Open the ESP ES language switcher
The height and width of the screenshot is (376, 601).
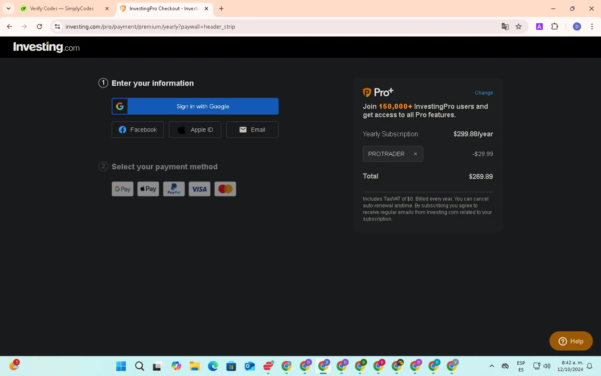[x=521, y=366]
